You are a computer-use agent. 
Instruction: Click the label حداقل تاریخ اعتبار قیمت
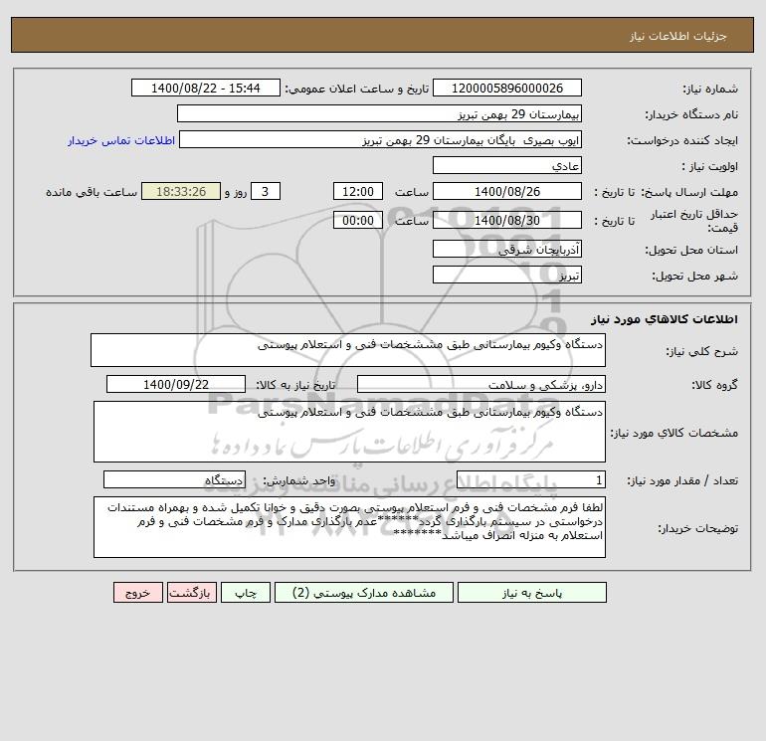(693, 221)
